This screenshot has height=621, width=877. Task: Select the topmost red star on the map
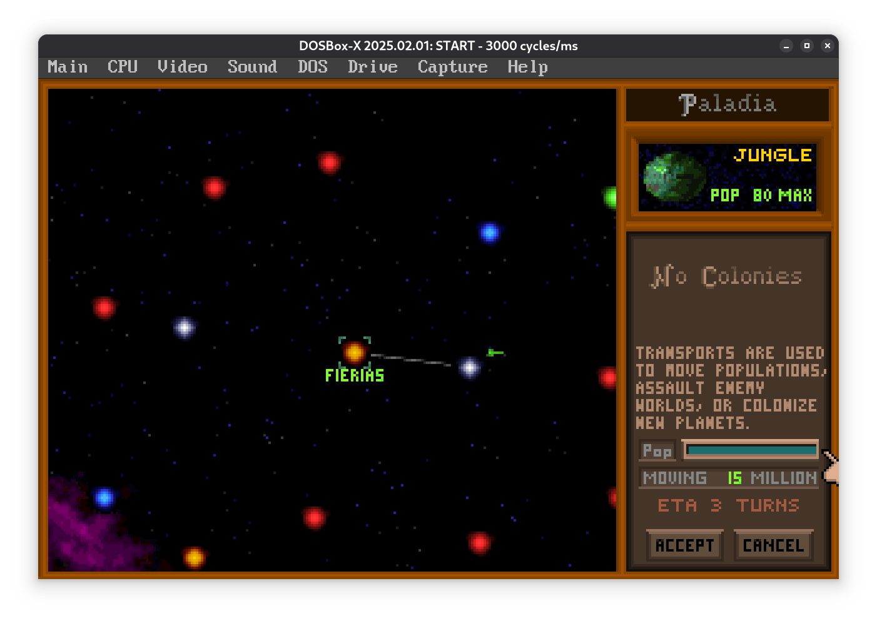pyautogui.click(x=329, y=163)
